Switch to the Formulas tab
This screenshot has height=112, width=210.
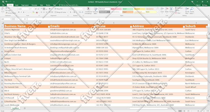pos(34,5)
